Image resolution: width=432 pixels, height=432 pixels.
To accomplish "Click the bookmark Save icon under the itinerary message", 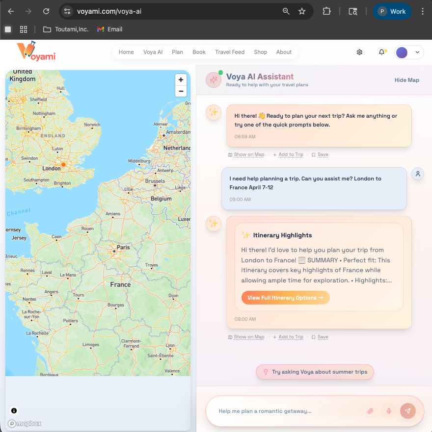I will click(x=315, y=337).
